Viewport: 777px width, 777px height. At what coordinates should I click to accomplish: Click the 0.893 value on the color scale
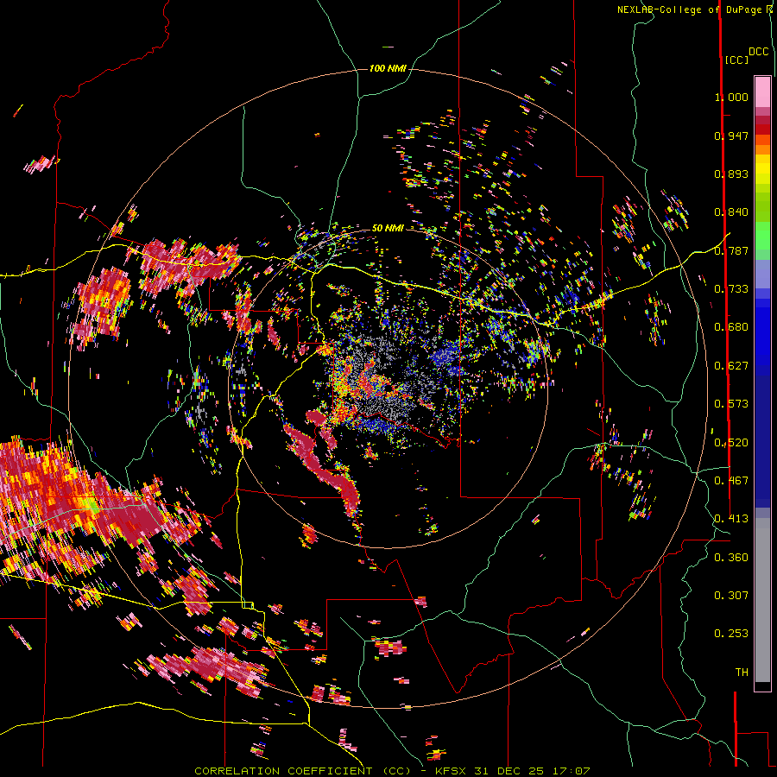point(731,174)
